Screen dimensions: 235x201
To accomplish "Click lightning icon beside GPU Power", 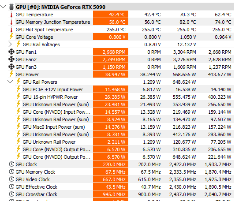I will [11, 74].
